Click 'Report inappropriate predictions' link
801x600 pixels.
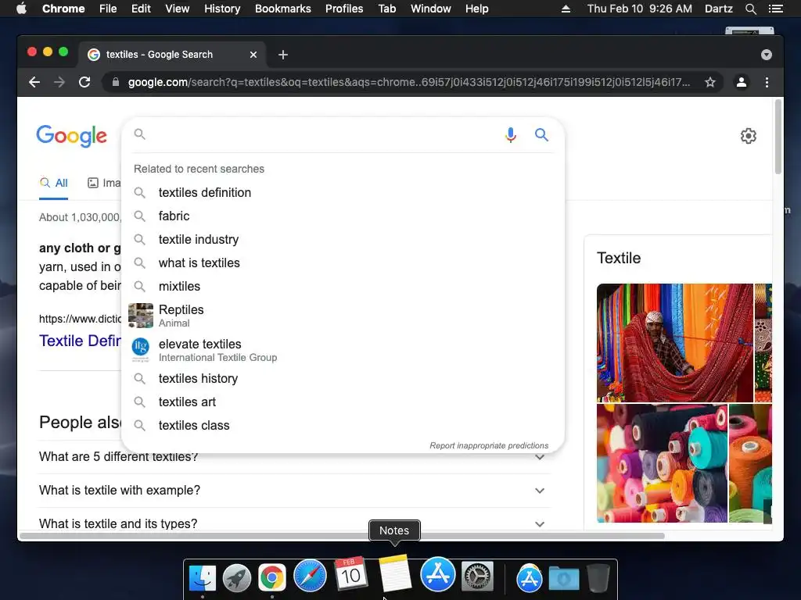coord(489,445)
